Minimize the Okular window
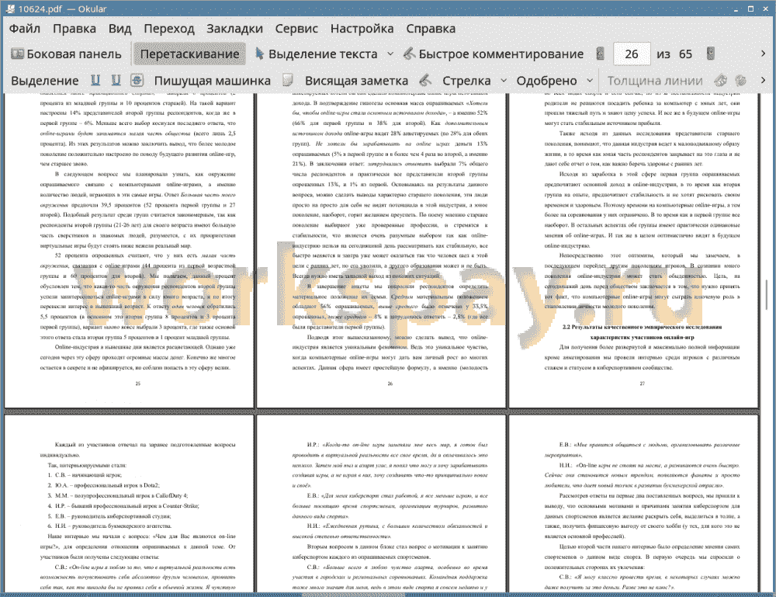 736,9
